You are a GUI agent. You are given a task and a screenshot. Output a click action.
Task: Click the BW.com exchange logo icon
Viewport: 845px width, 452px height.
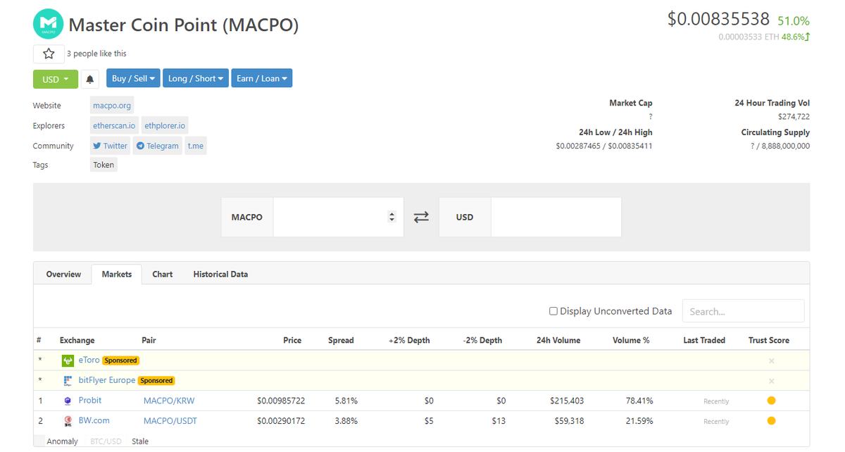(x=68, y=421)
